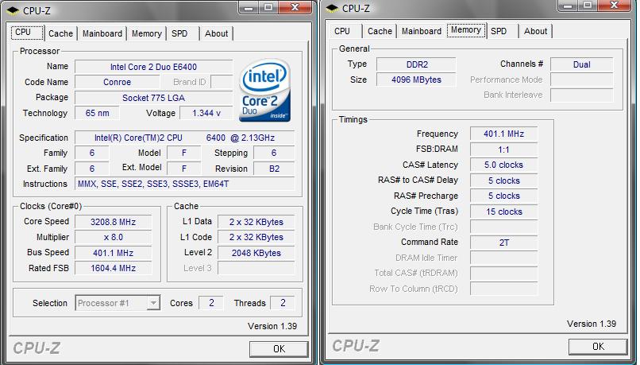This screenshot has height=365, width=640.
Task: Click the empty Row To Column (tRCD) field
Action: pyautogui.click(x=503, y=289)
